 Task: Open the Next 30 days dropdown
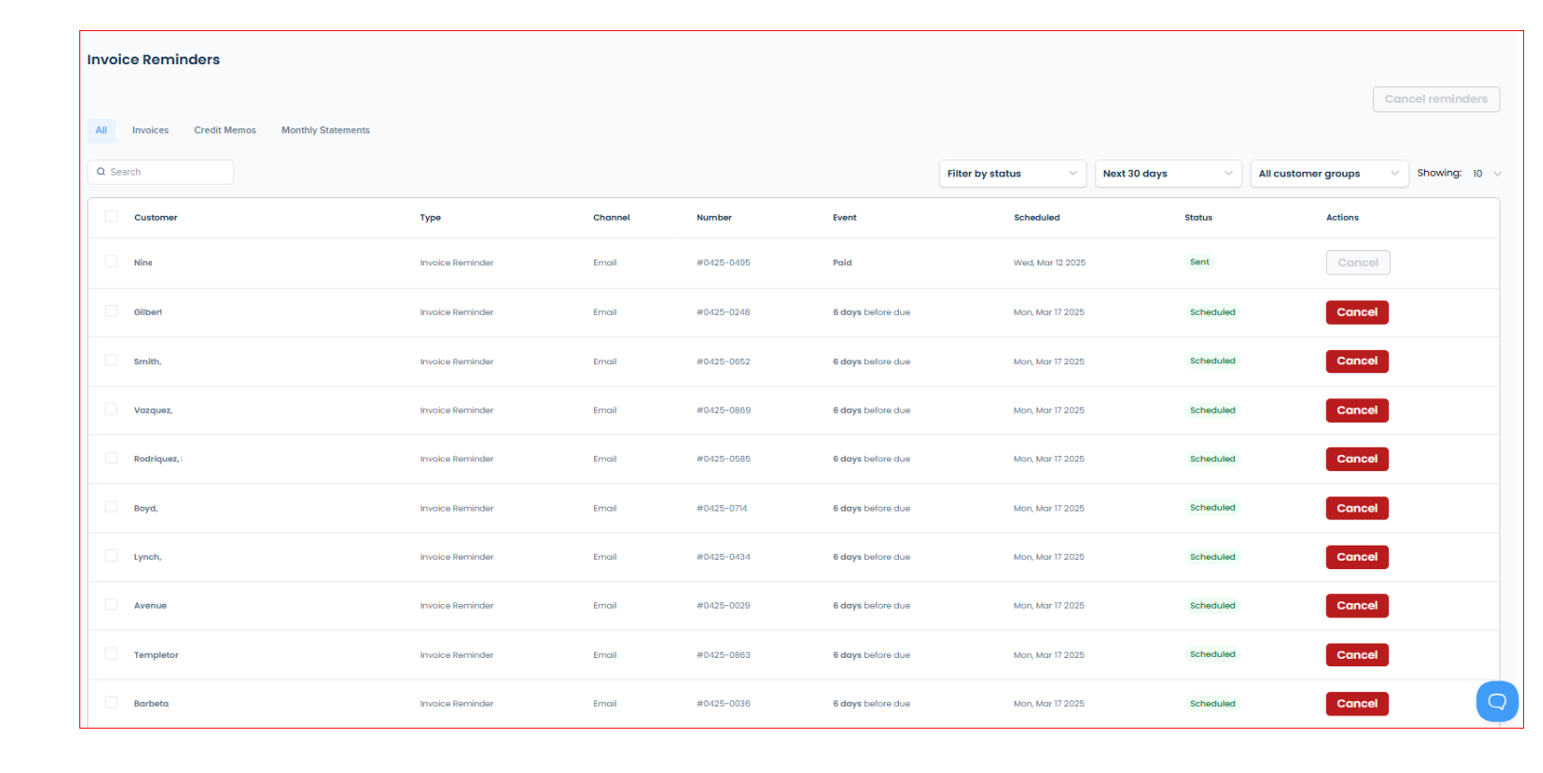point(1168,174)
